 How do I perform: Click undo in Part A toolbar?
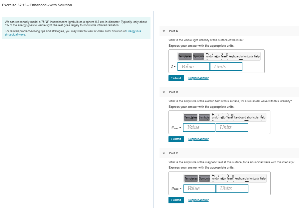click(209, 56)
